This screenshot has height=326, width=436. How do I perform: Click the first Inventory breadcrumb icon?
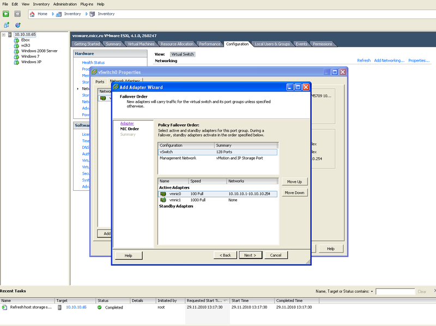(59, 14)
